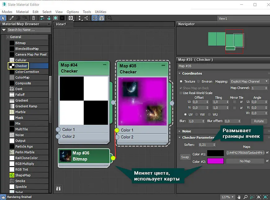Open the Mapping dropdown Explicit Map Channel

(249, 81)
